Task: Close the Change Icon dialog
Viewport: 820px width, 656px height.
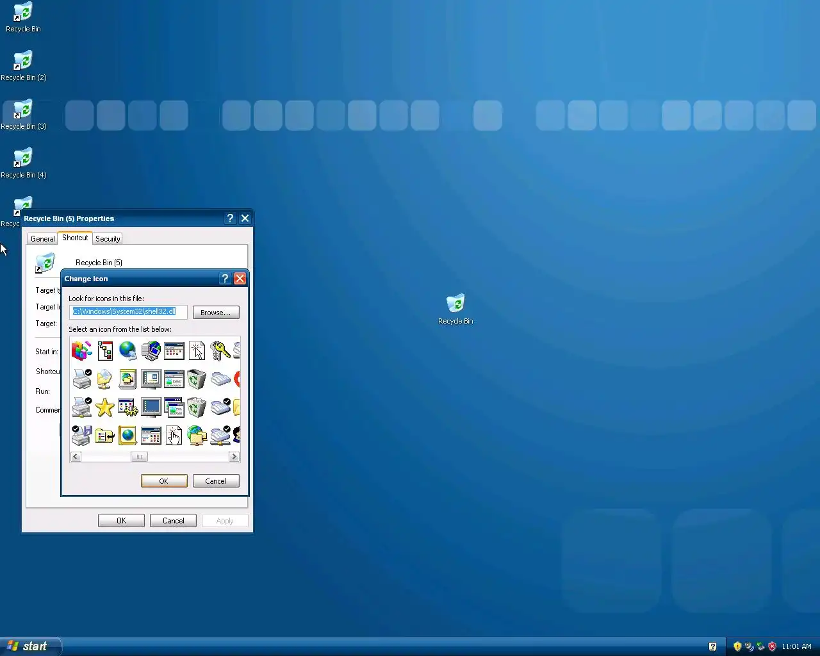Action: (240, 279)
